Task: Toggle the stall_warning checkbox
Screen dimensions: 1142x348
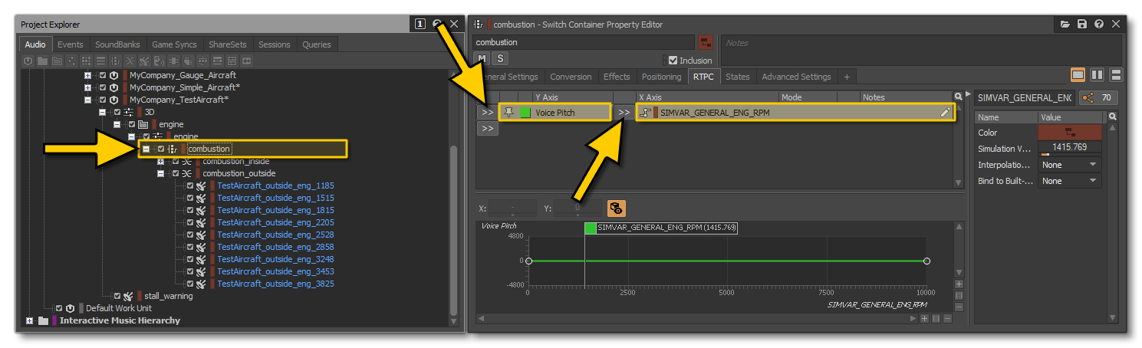Action: pyautogui.click(x=117, y=296)
